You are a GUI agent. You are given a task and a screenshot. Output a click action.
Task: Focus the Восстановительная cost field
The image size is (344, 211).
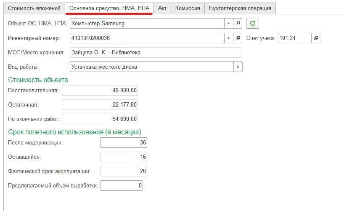tap(100, 90)
